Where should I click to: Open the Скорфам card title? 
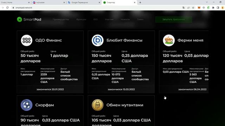coord(45,105)
